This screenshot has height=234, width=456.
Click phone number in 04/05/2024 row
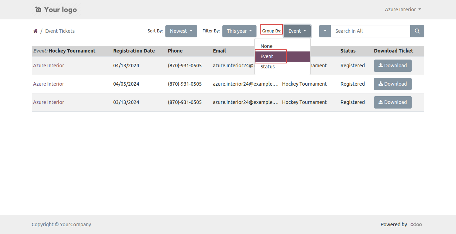(185, 84)
